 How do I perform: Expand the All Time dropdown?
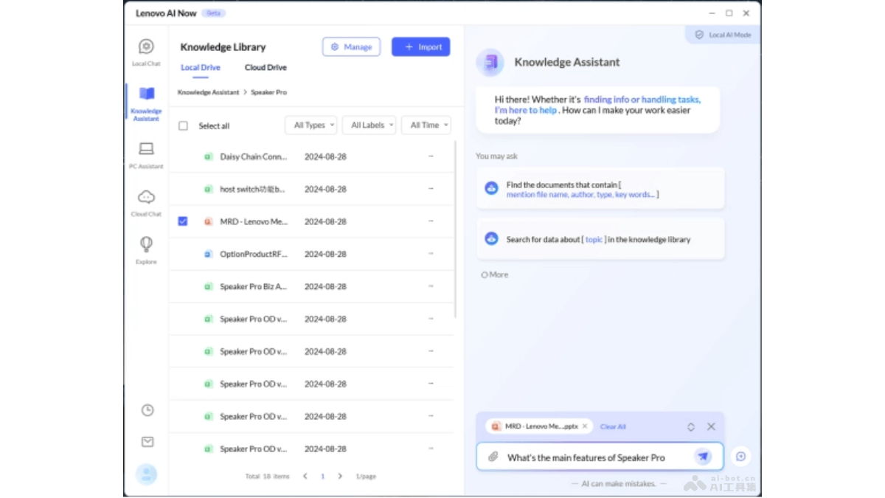[x=426, y=125]
